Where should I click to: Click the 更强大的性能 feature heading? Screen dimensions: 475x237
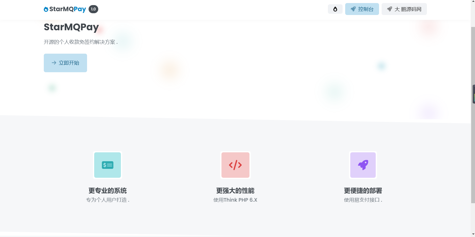(x=235, y=191)
